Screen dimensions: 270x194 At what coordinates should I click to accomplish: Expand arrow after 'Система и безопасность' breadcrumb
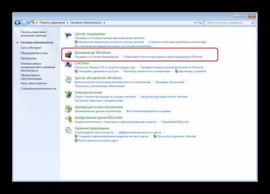pos(104,22)
